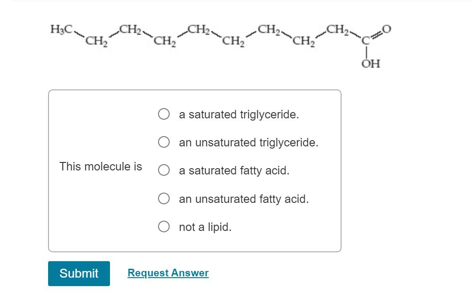Choose the not a lipid answer
Screen dimensions: 472x299
163,226
